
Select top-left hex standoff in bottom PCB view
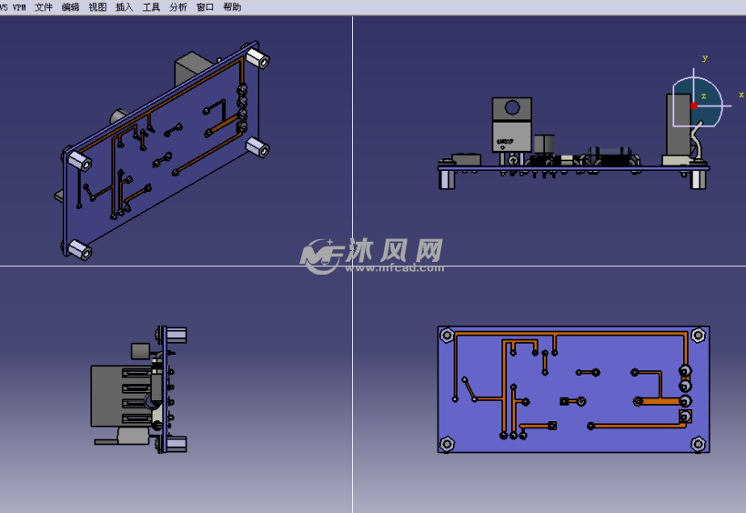447,335
